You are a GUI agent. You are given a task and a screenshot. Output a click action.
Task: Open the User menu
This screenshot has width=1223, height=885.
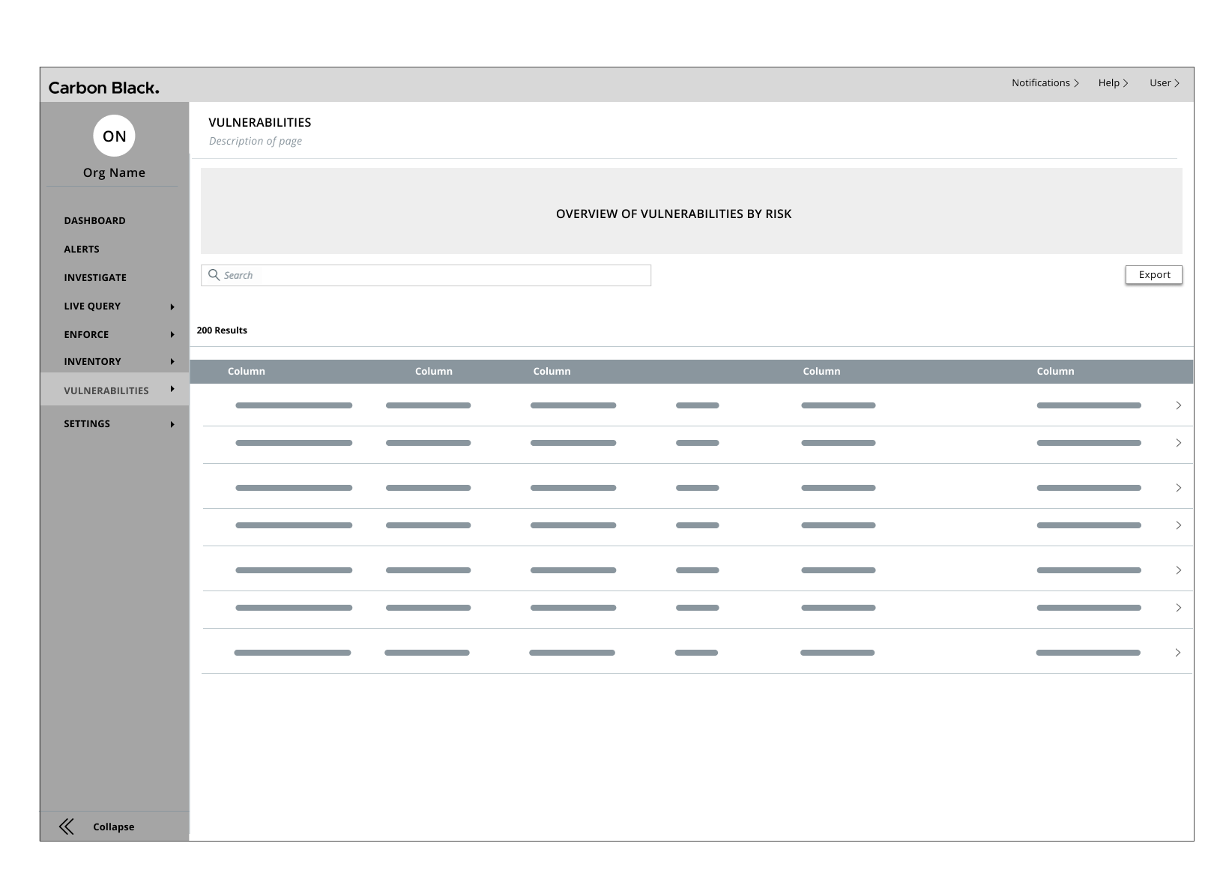coord(1164,83)
